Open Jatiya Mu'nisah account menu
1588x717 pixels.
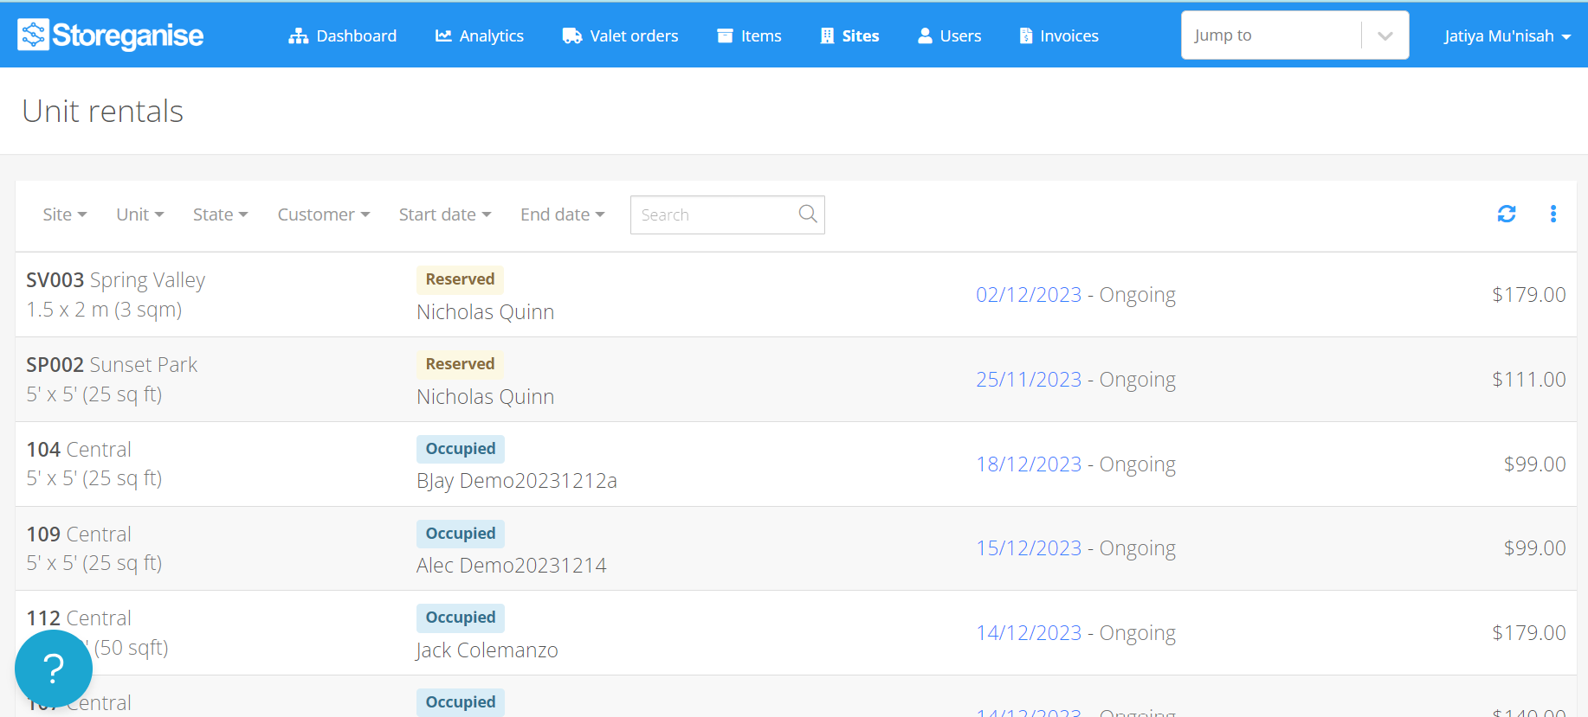pyautogui.click(x=1507, y=35)
